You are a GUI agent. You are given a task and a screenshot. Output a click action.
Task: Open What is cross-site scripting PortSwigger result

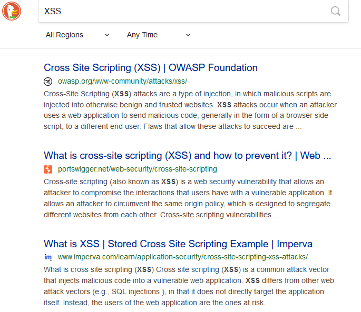188,155
